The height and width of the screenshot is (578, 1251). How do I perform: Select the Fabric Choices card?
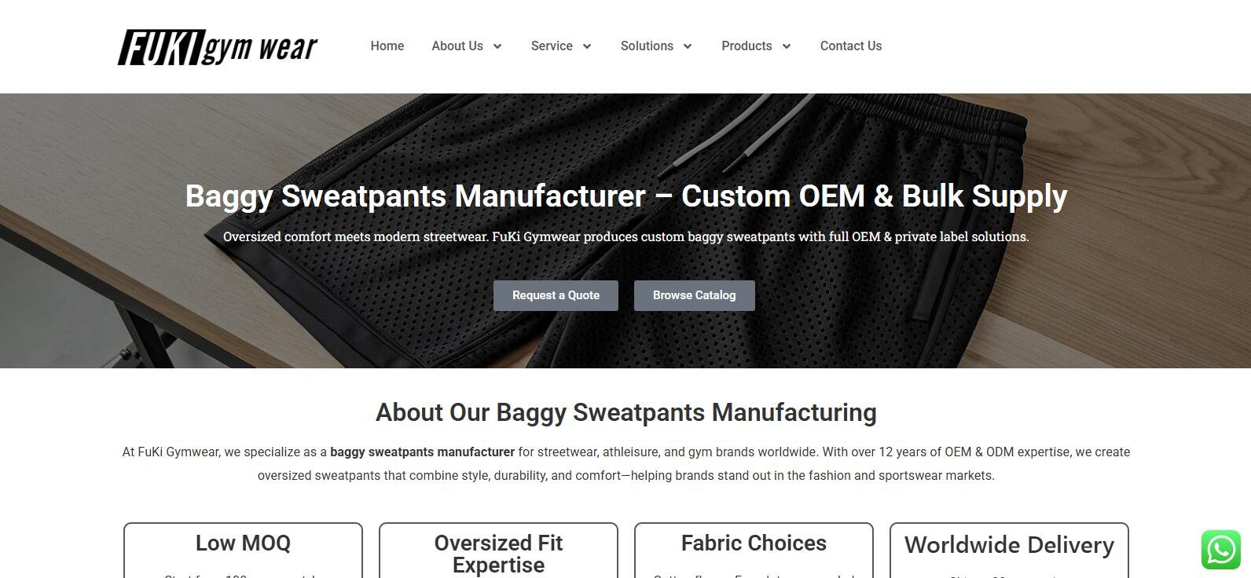[754, 551]
